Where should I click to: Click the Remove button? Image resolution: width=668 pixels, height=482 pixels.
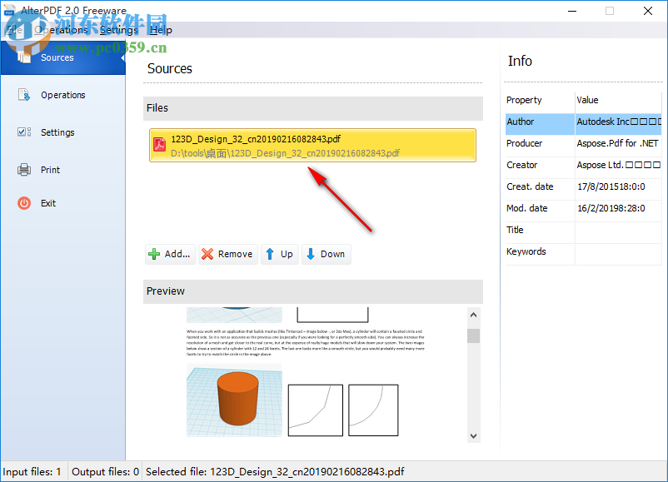227,254
